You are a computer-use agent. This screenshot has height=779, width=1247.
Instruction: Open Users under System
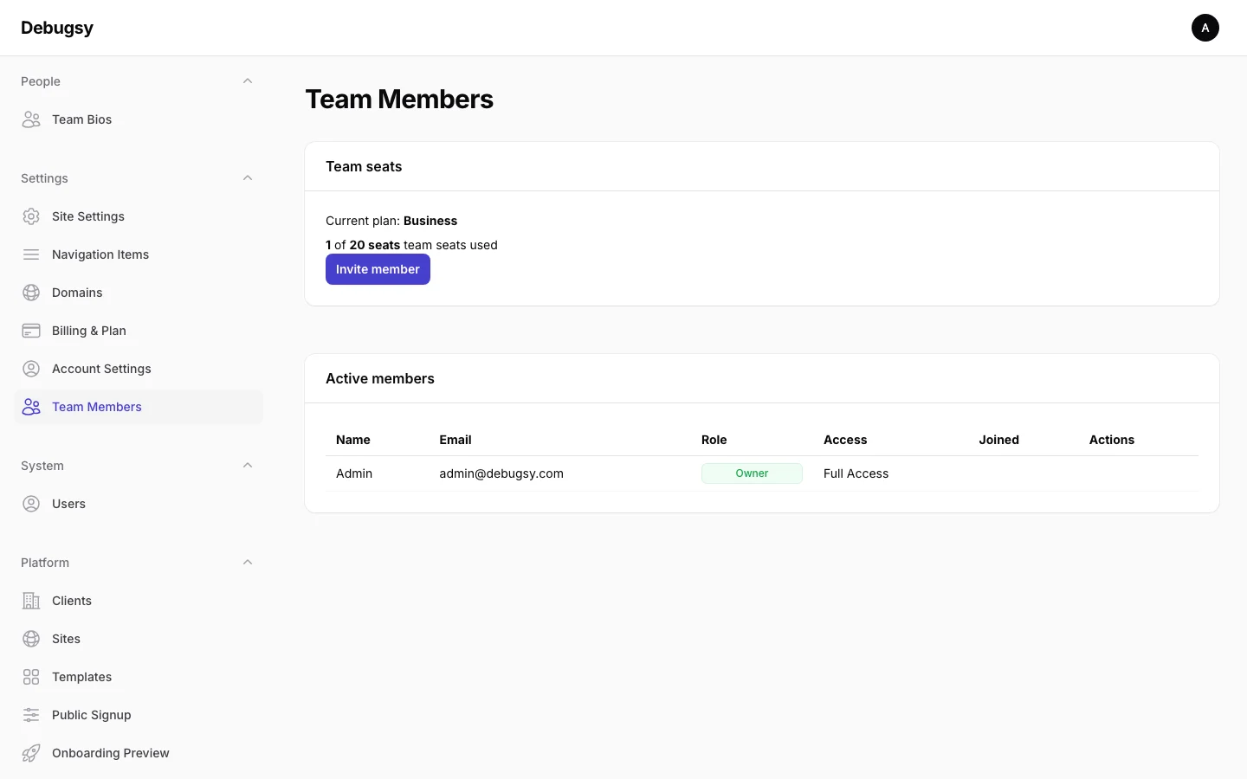[139, 504]
